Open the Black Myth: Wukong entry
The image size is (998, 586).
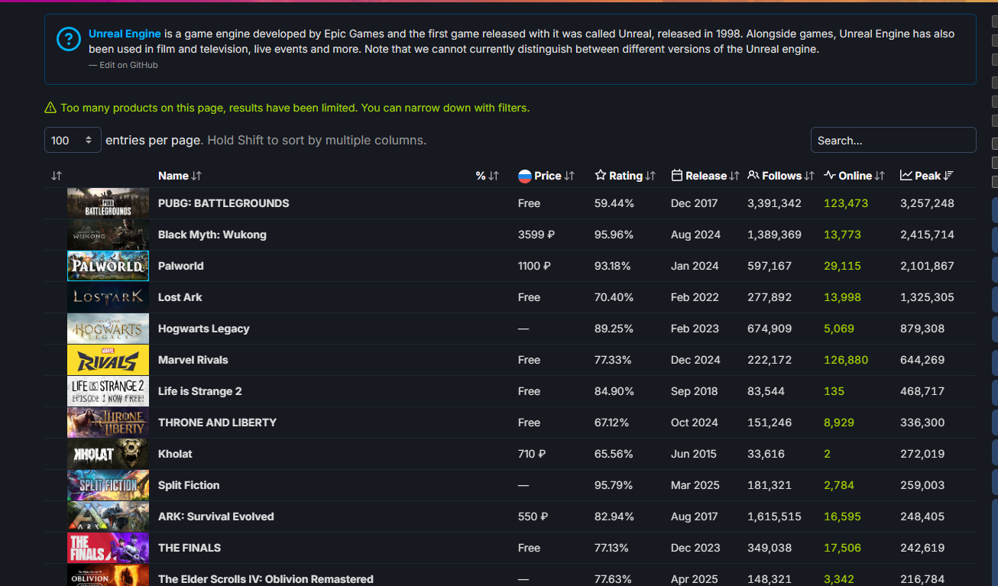212,235
